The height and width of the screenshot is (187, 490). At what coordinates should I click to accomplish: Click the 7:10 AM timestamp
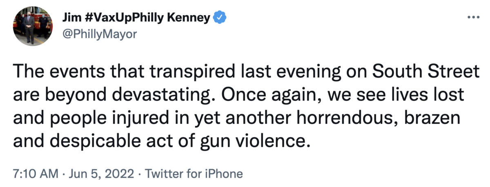(x=36, y=174)
